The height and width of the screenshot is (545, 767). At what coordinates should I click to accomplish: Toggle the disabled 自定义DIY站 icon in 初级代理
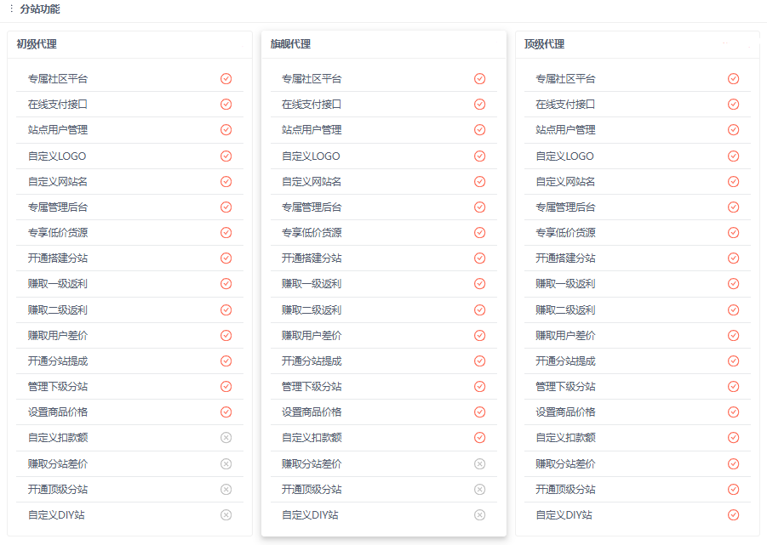pyautogui.click(x=226, y=514)
